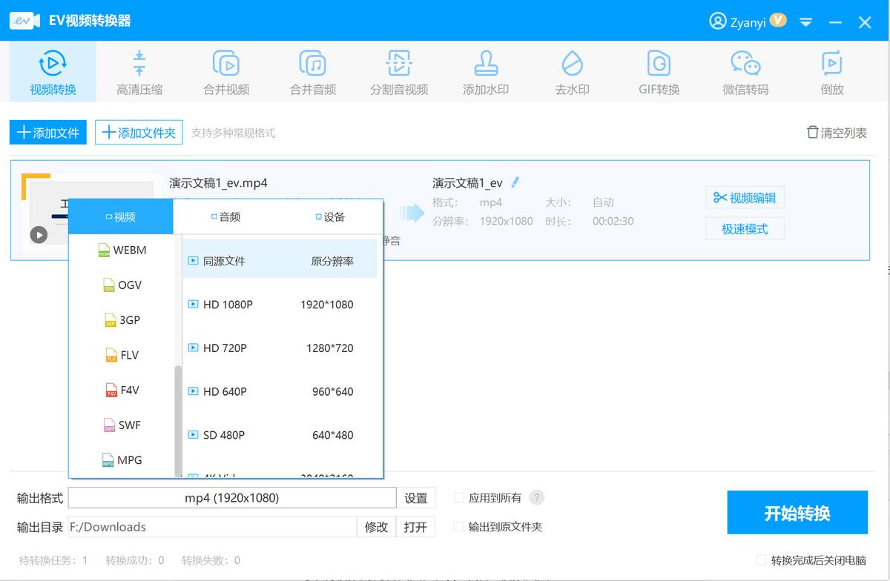Switch to the 音频 tab
The image size is (890, 581).
pyautogui.click(x=227, y=216)
